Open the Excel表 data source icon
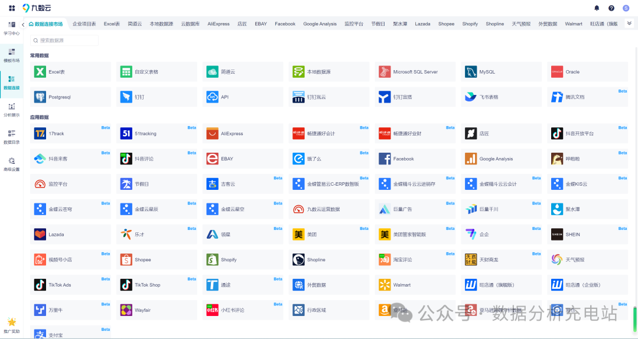The width and height of the screenshot is (638, 339). pyautogui.click(x=40, y=72)
